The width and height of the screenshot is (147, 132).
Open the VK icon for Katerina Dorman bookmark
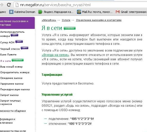click(11, 12)
